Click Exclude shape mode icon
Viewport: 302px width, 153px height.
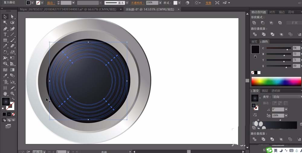click(x=280, y=23)
